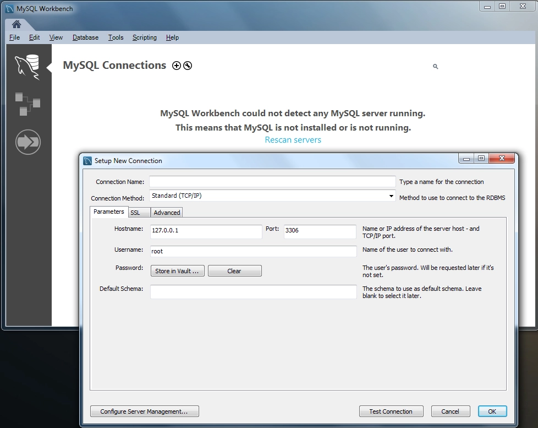The height and width of the screenshot is (428, 538).
Task: Open the Connection Method dropdown
Action: coord(390,196)
